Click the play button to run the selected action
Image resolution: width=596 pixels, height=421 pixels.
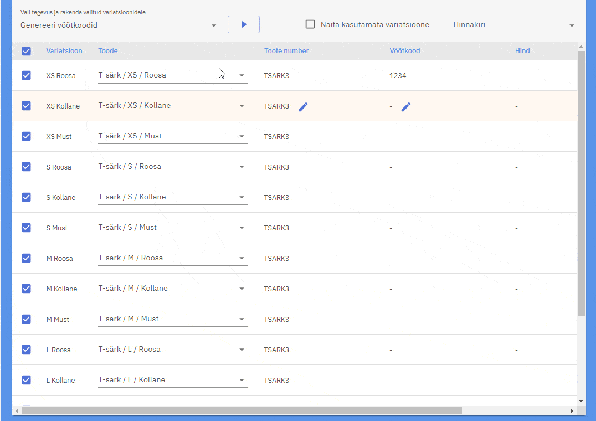point(244,24)
